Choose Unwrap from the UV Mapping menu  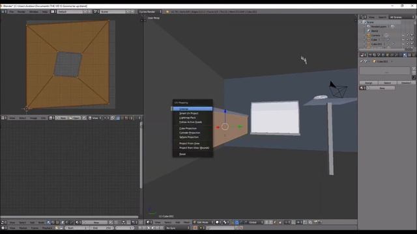[x=193, y=109]
